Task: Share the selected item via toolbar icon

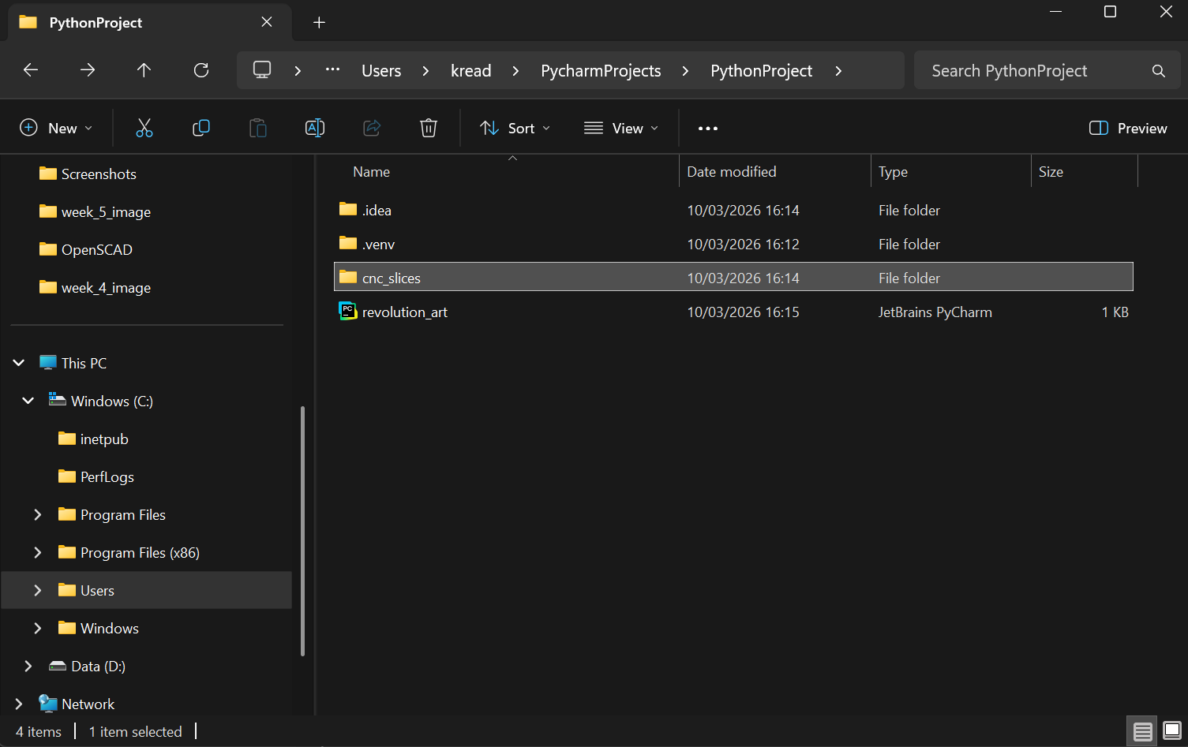Action: click(x=371, y=127)
